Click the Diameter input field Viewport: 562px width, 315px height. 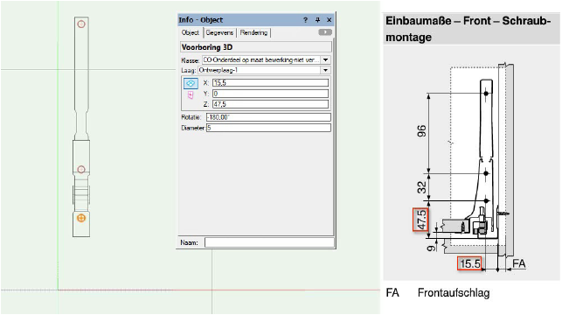268,128
